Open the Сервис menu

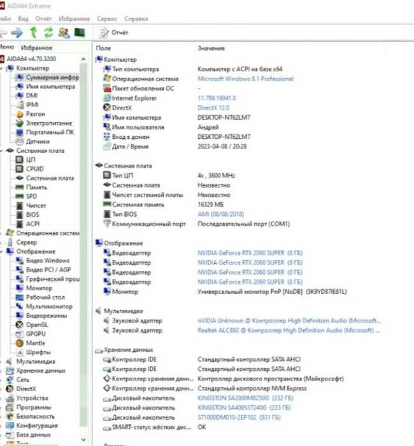click(107, 18)
